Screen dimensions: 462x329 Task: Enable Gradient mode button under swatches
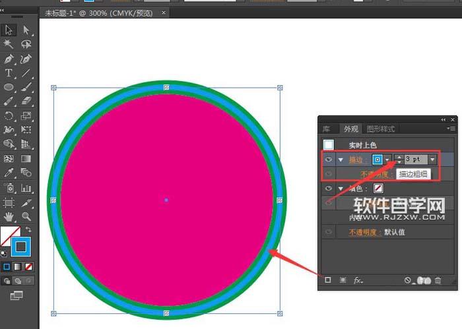18,267
